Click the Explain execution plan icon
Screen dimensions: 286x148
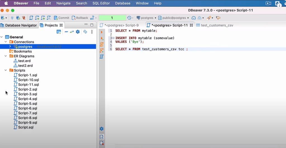point(102,57)
